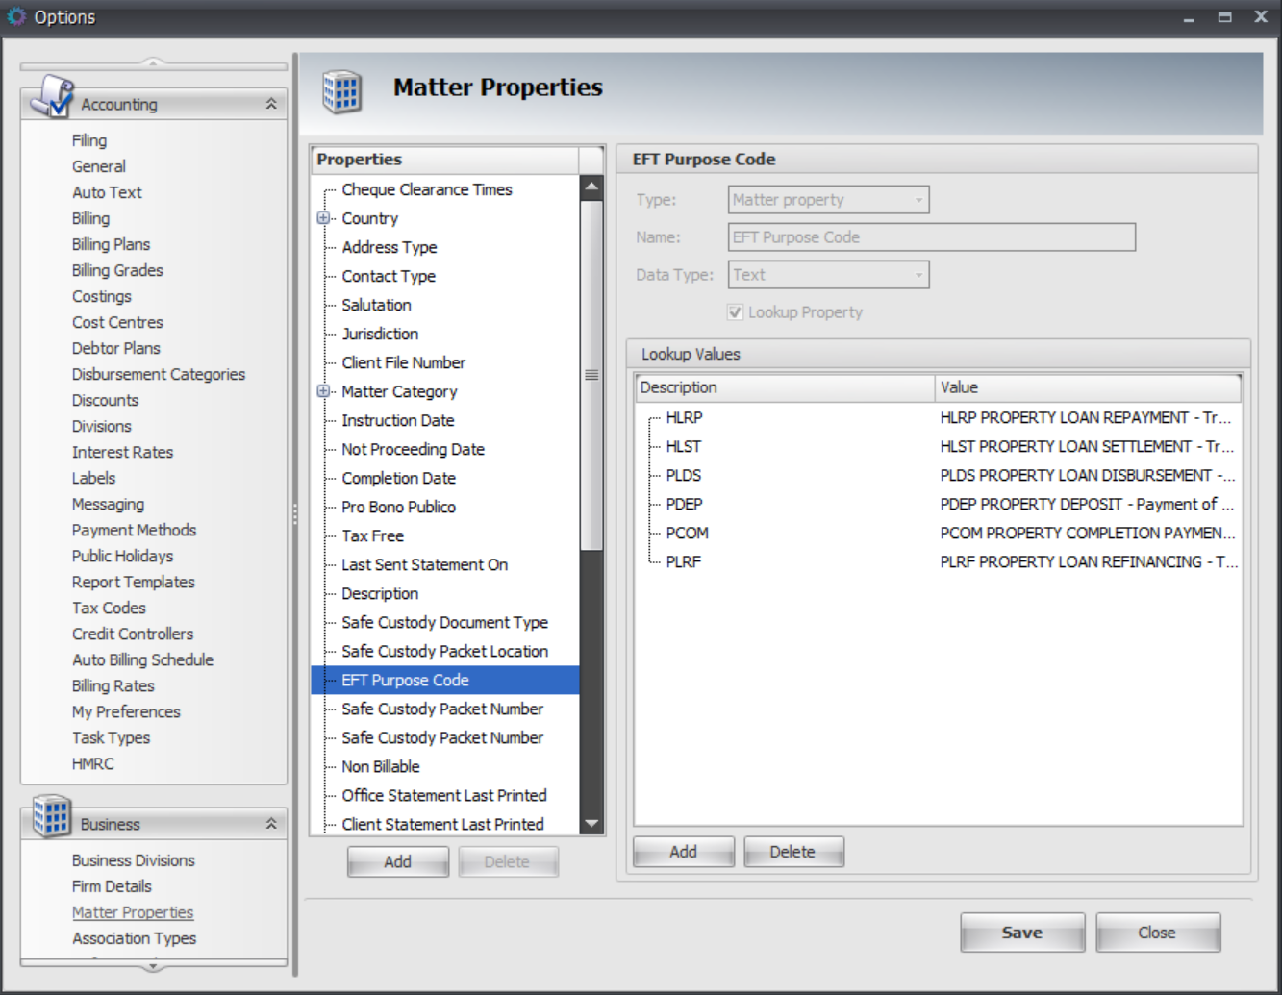Open Filing in the Accounting menu

(89, 140)
